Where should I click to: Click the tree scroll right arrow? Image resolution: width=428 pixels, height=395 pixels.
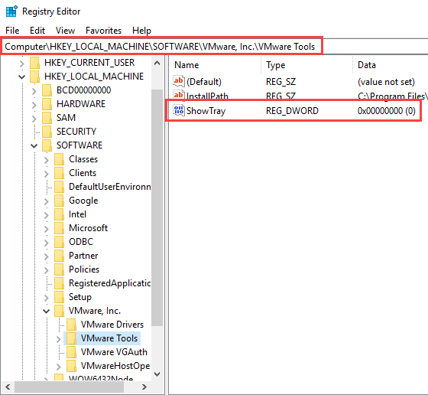(x=144, y=387)
